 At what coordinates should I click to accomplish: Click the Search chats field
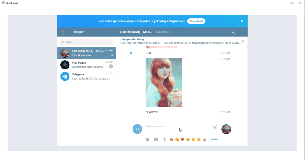pos(87,42)
